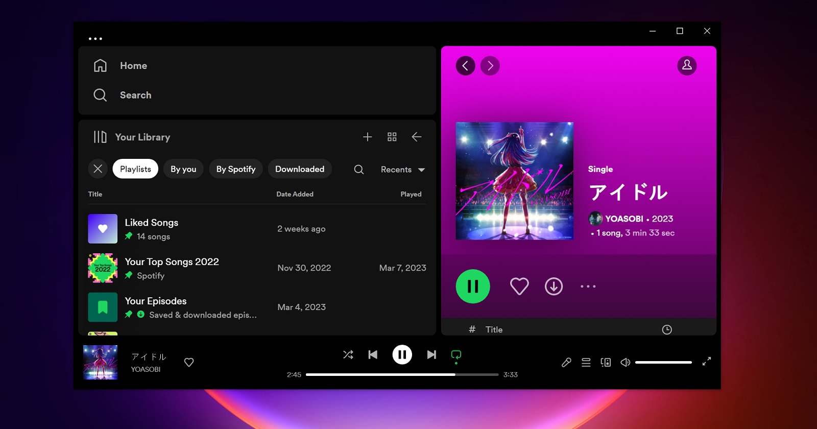Viewport: 817px width, 429px height.
Task: Toggle repeat mode
Action: (x=456, y=355)
